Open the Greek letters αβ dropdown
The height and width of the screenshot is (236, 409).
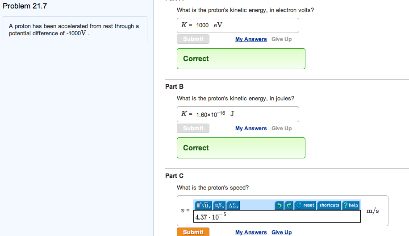tap(220, 205)
